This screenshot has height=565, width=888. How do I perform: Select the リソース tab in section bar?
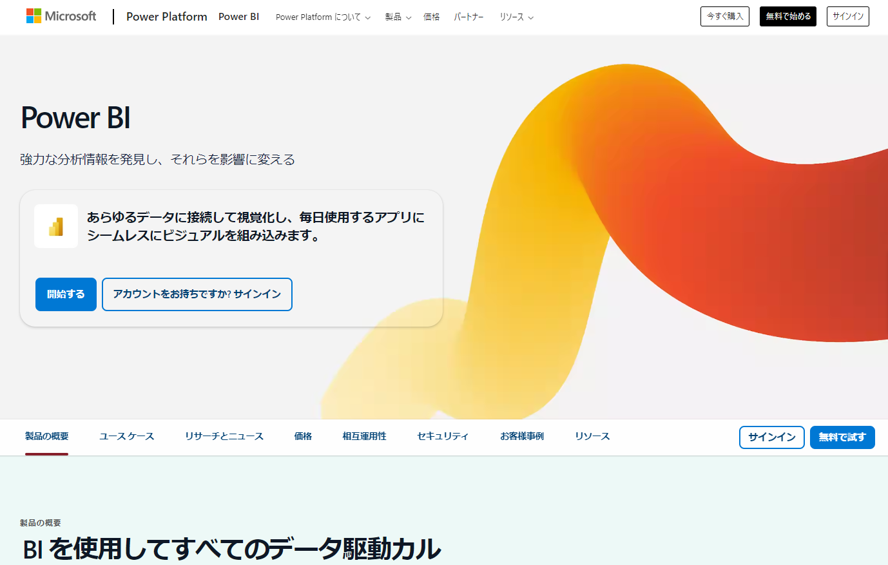point(592,437)
